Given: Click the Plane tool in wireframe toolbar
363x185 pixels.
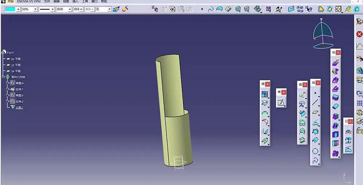Looking at the screenshot, I should pyautogui.click(x=315, y=112).
